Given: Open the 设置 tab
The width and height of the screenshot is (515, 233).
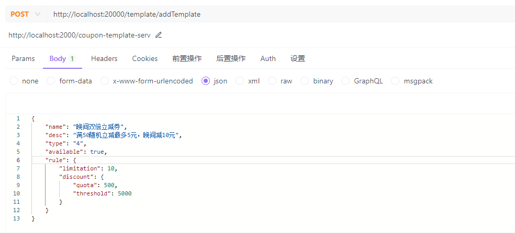Looking at the screenshot, I should point(298,58).
